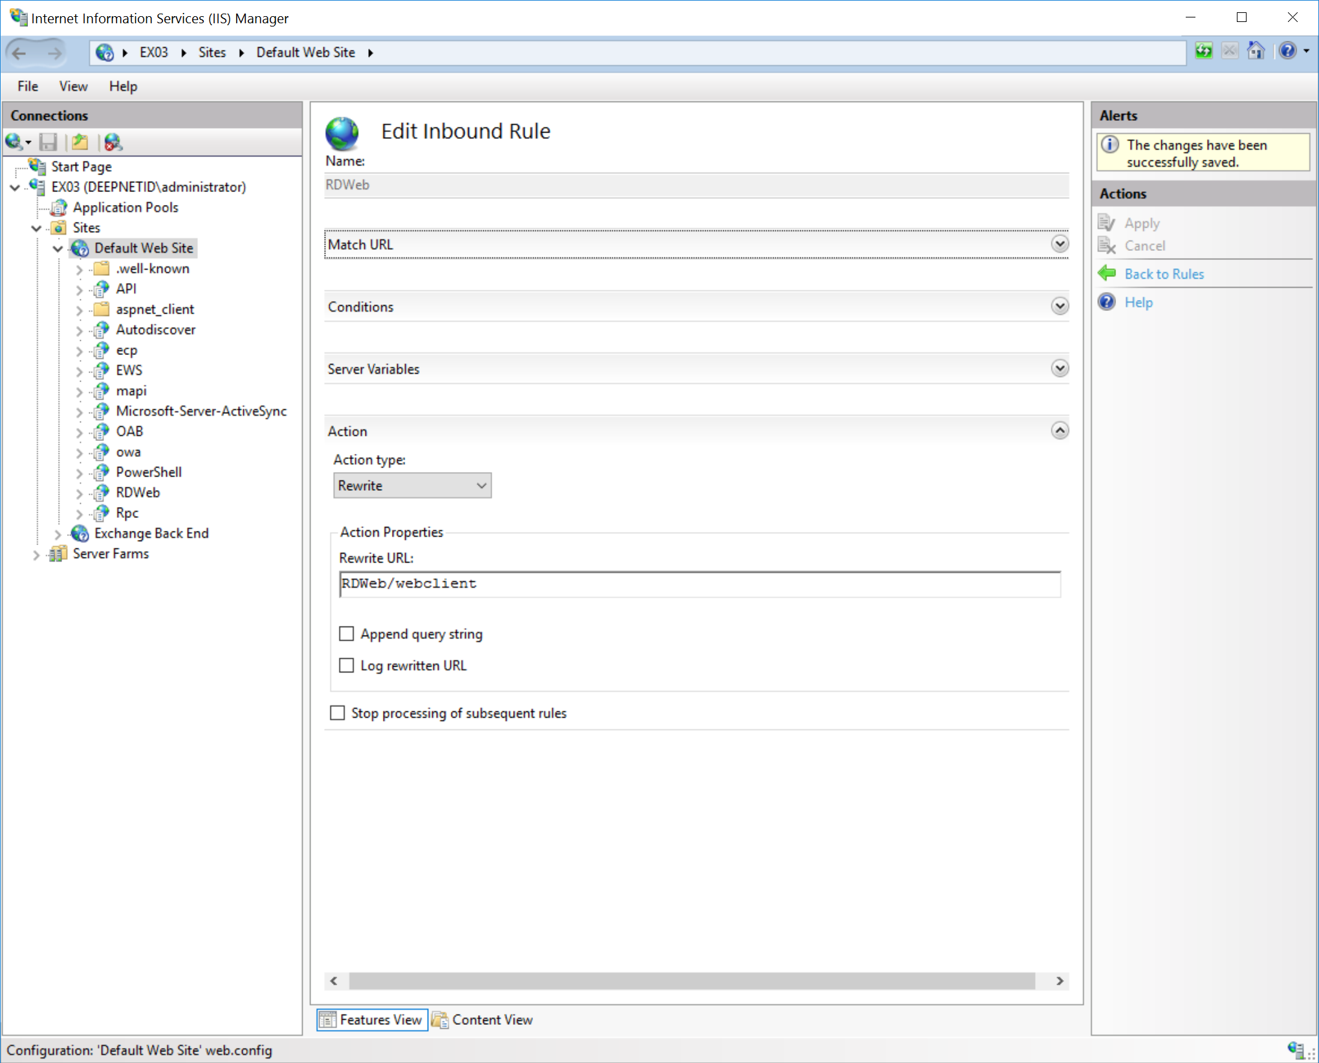
Task: Toggle Stop processing of subsequent rules
Action: click(x=338, y=713)
